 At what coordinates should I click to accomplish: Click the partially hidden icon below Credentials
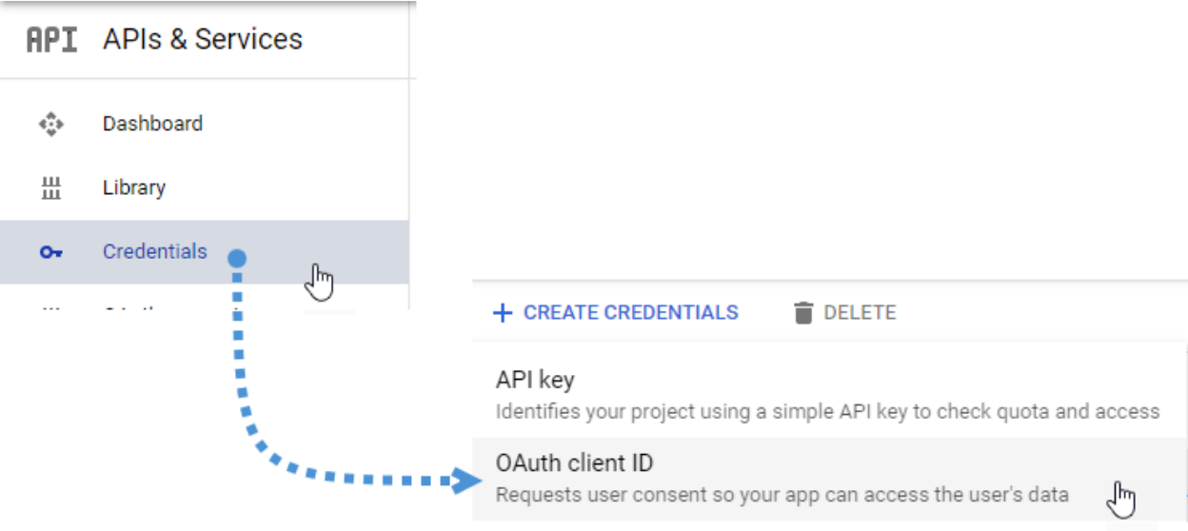tap(50, 306)
